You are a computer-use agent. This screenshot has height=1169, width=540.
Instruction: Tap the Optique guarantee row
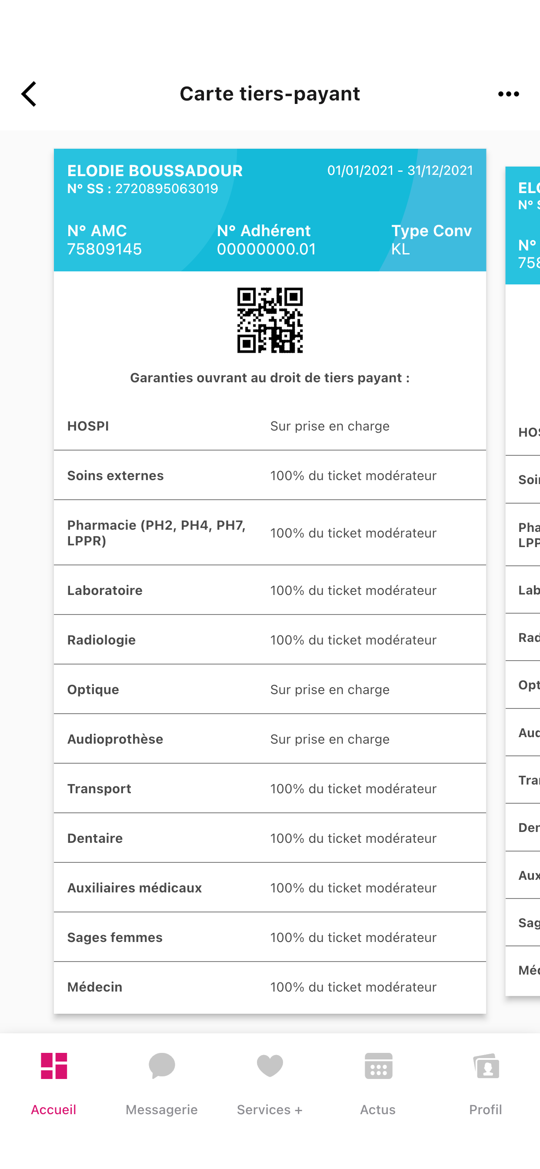coord(270,690)
